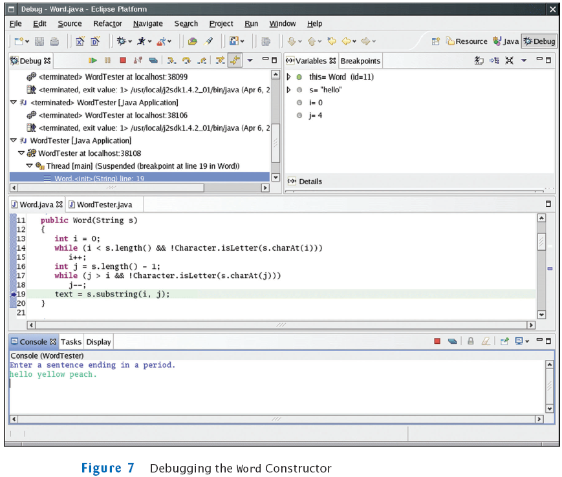Expand the 'this= Word' variable node

tap(288, 77)
